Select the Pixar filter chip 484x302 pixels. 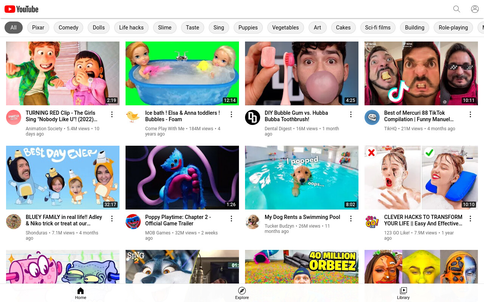pyautogui.click(x=38, y=28)
